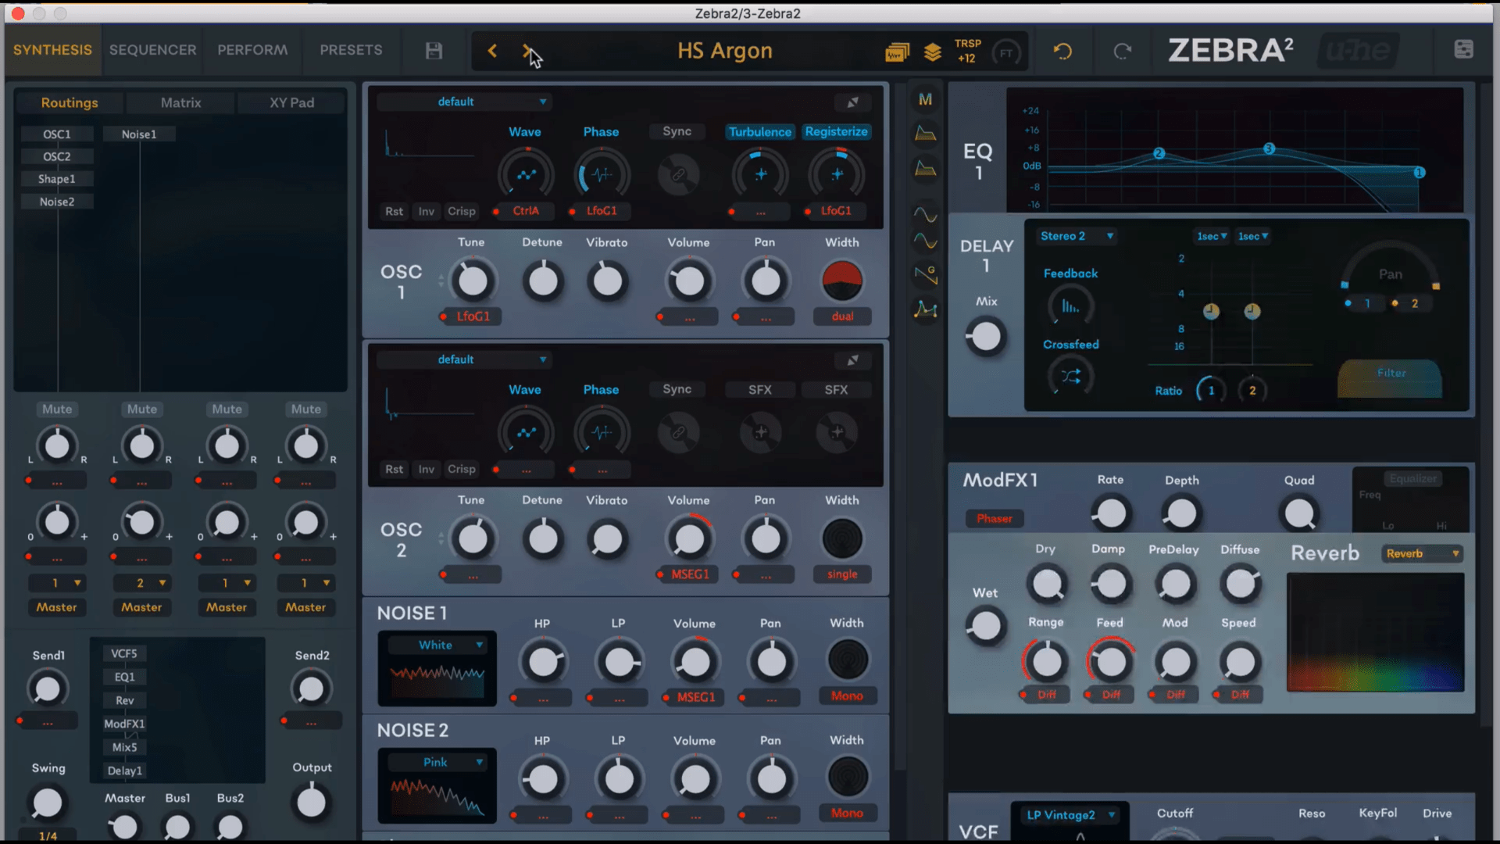Viewport: 1500px width, 844px height.
Task: Click the Delay Filter display thumbnail
Action: pyautogui.click(x=1391, y=378)
